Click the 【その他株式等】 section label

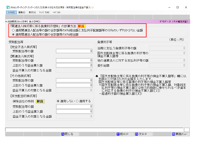pos(21,76)
